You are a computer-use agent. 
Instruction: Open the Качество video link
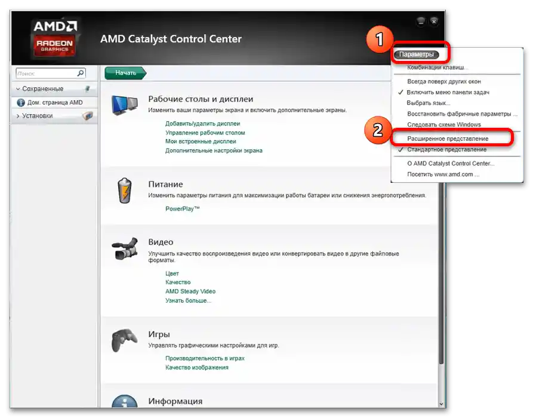pyautogui.click(x=178, y=282)
